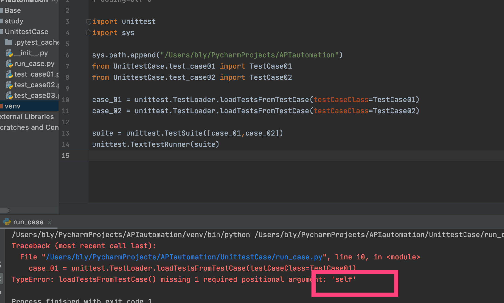Open test_case01 file in project tree
This screenshot has width=504, height=303.
point(36,74)
